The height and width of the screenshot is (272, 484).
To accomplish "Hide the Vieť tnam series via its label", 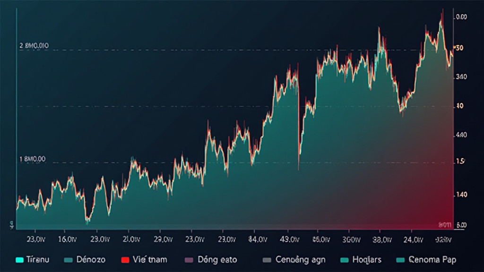I will 150,260.
